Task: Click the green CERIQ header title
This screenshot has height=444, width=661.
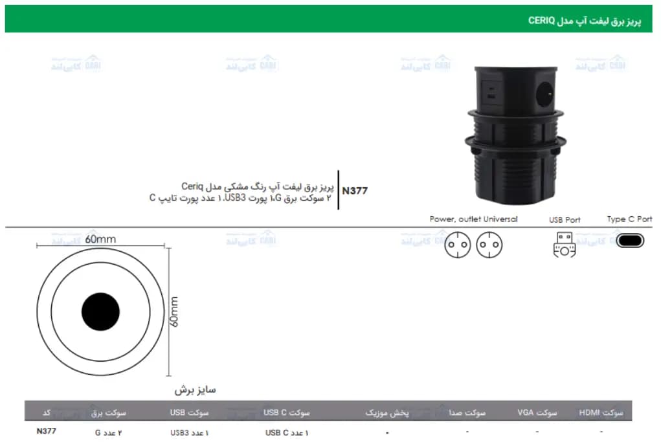Action: [584, 21]
